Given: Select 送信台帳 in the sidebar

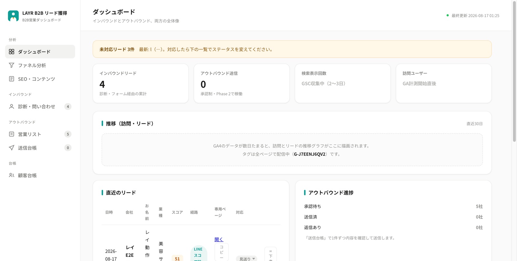Looking at the screenshot, I should point(40,148).
